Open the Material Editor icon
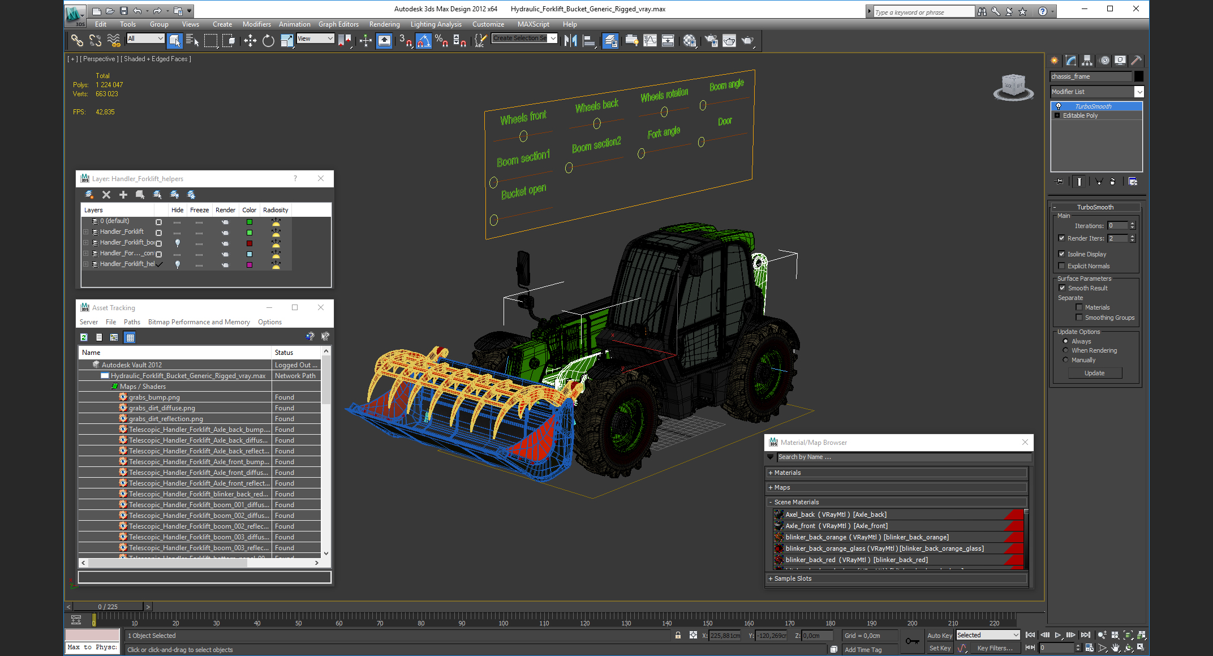 pyautogui.click(x=690, y=40)
